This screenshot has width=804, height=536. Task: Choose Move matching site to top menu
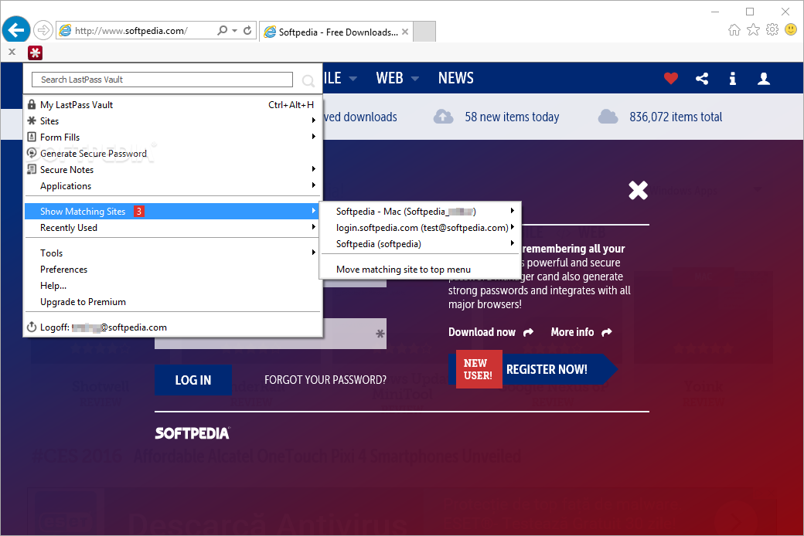421,270
